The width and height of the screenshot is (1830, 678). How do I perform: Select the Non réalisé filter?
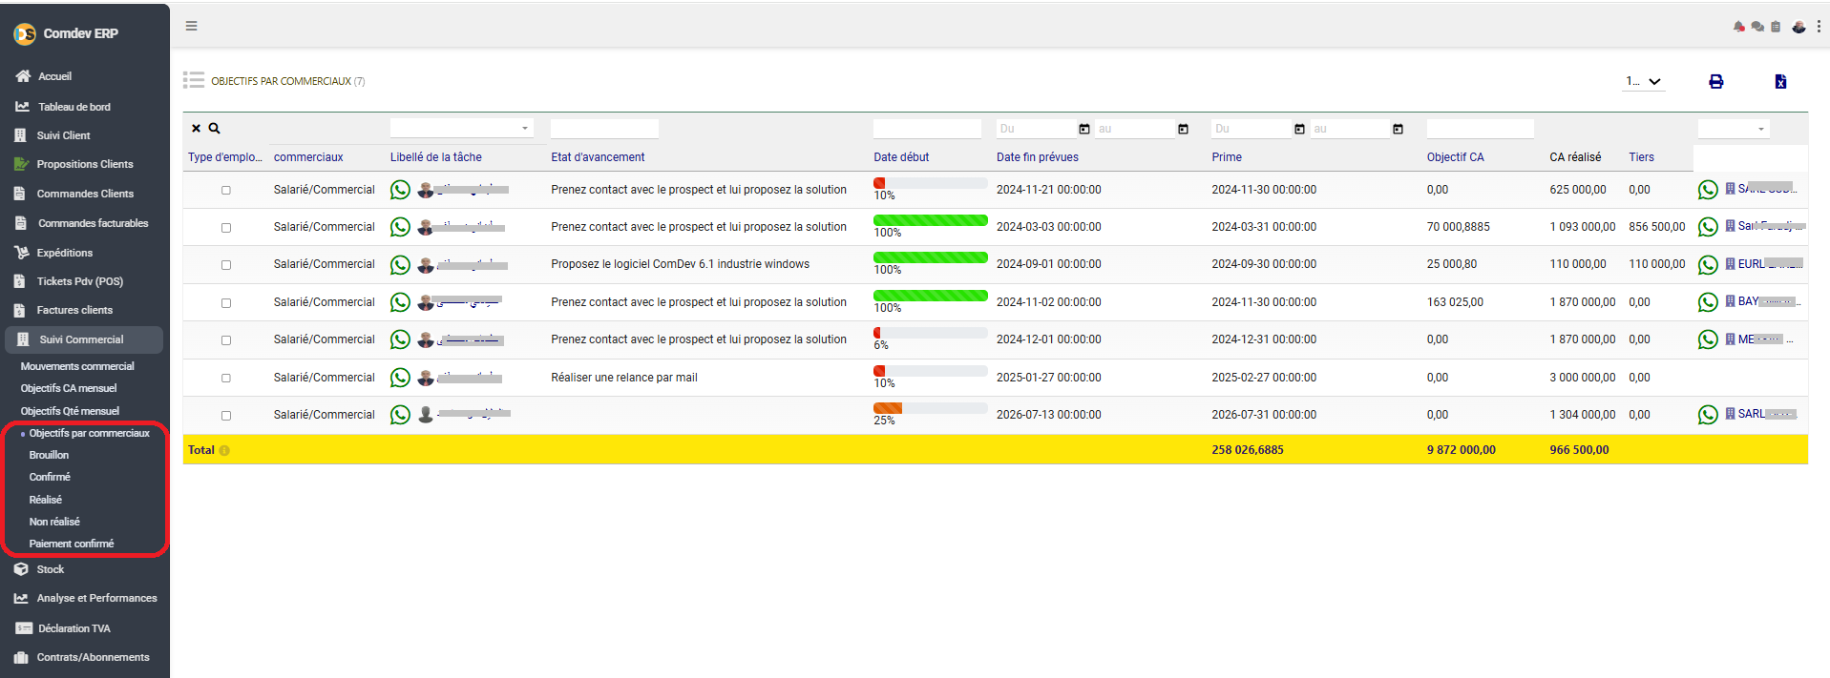click(x=54, y=522)
